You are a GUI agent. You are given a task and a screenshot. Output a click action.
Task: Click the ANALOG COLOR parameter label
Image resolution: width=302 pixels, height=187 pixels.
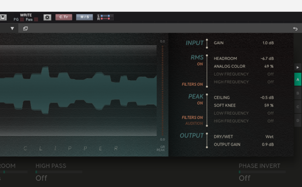click(x=230, y=66)
